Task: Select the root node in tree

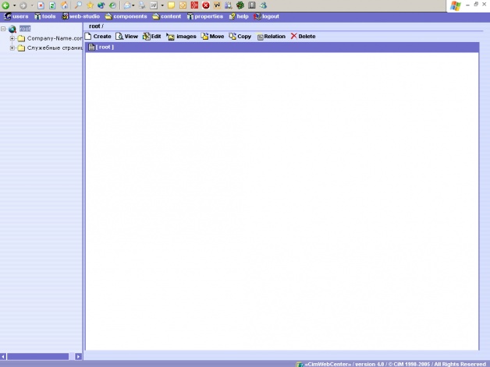Action: click(25, 29)
